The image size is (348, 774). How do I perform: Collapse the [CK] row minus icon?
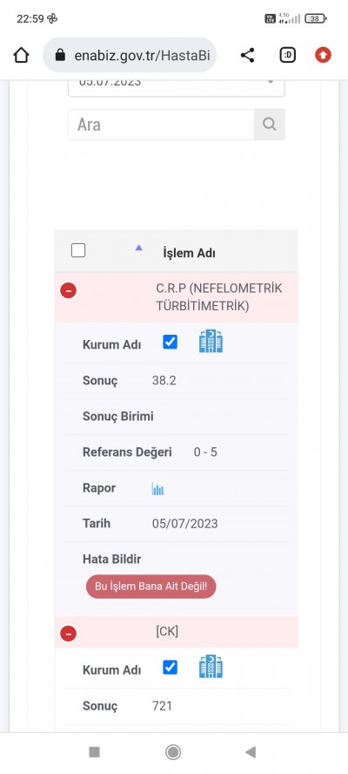(68, 633)
